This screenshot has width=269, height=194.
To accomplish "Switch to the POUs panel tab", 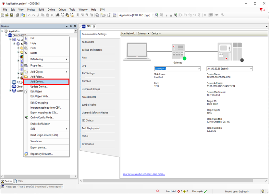I will 18,181.
